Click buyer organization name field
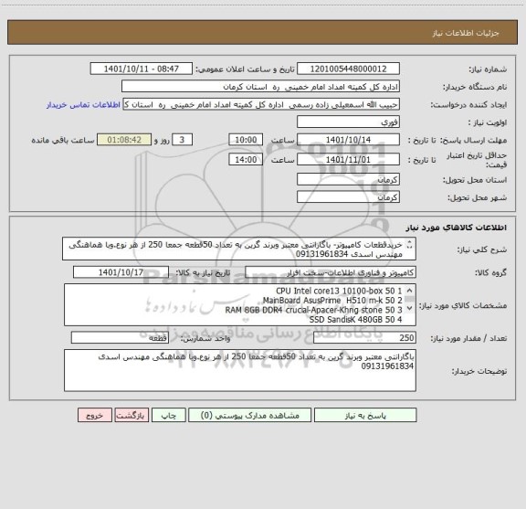The width and height of the screenshot is (526, 509). point(260,86)
